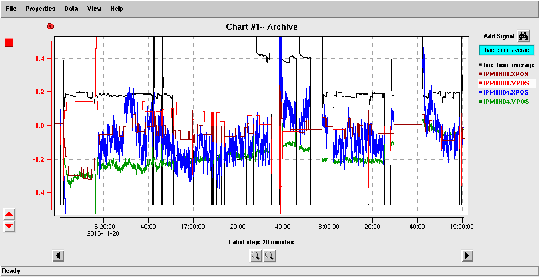
Task: Shift axis down with red down arrow
Action: (9, 225)
